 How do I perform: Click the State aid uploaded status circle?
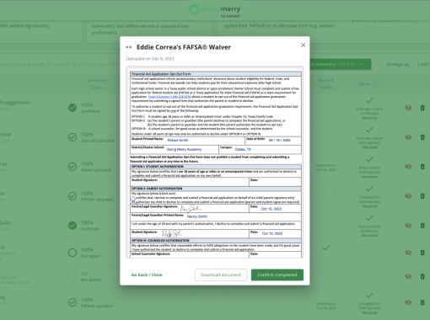(73, 137)
